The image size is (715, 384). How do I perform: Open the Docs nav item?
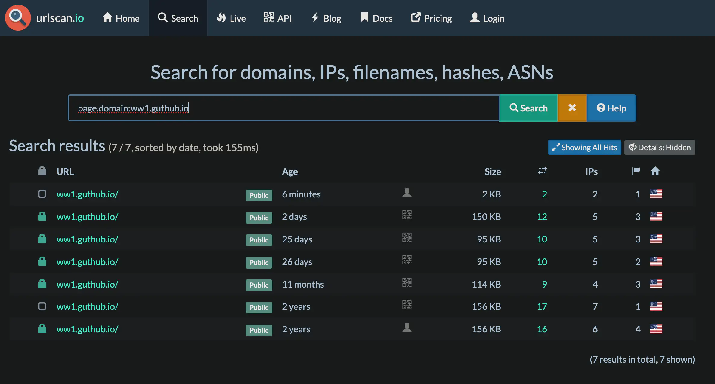pos(376,18)
